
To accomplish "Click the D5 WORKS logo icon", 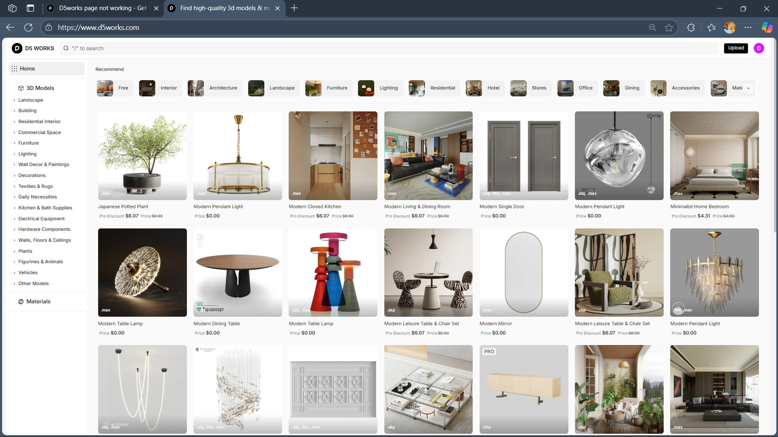I will pyautogui.click(x=17, y=48).
